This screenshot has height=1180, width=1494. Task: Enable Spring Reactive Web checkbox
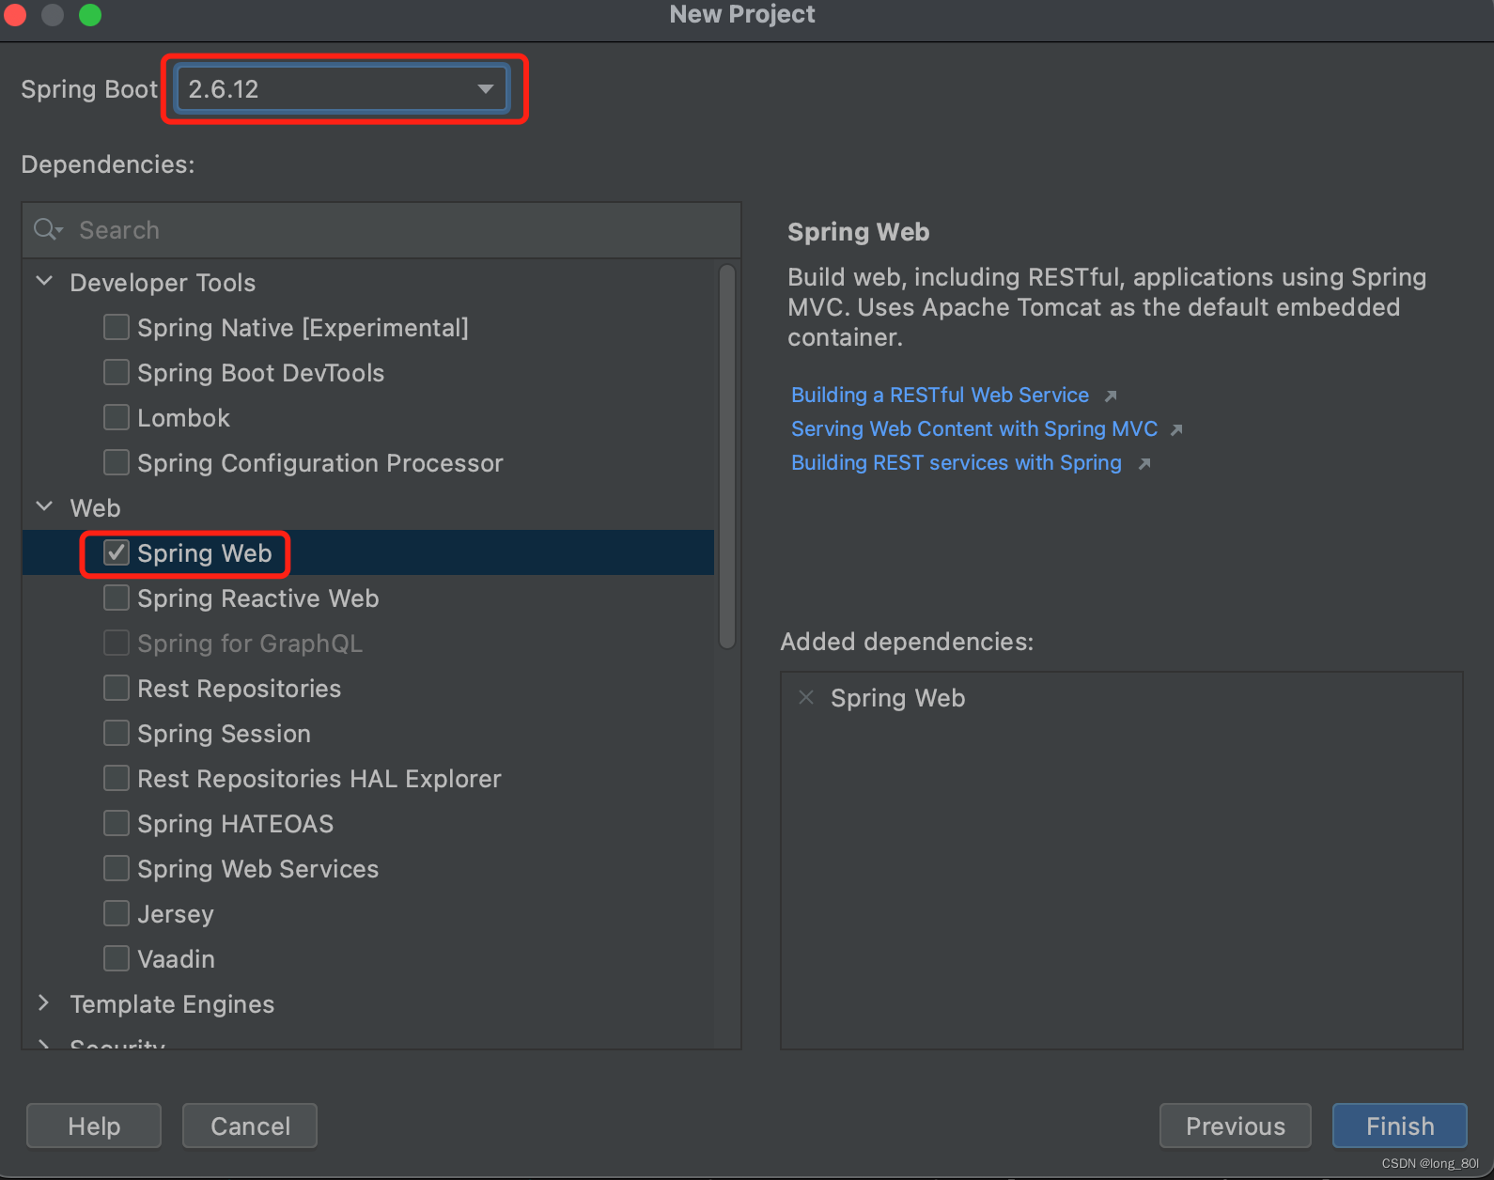tap(117, 598)
